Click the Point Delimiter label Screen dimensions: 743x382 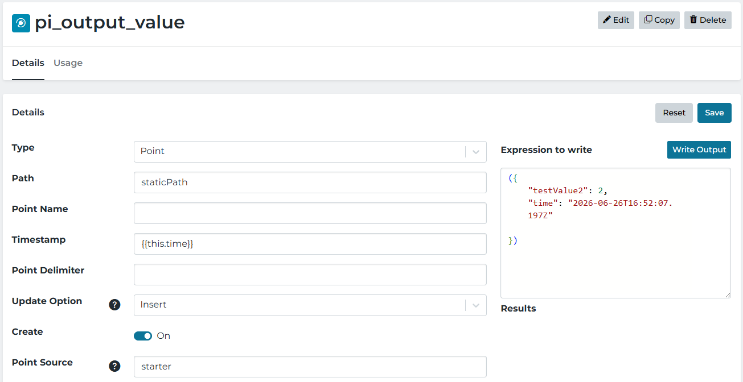click(x=48, y=271)
